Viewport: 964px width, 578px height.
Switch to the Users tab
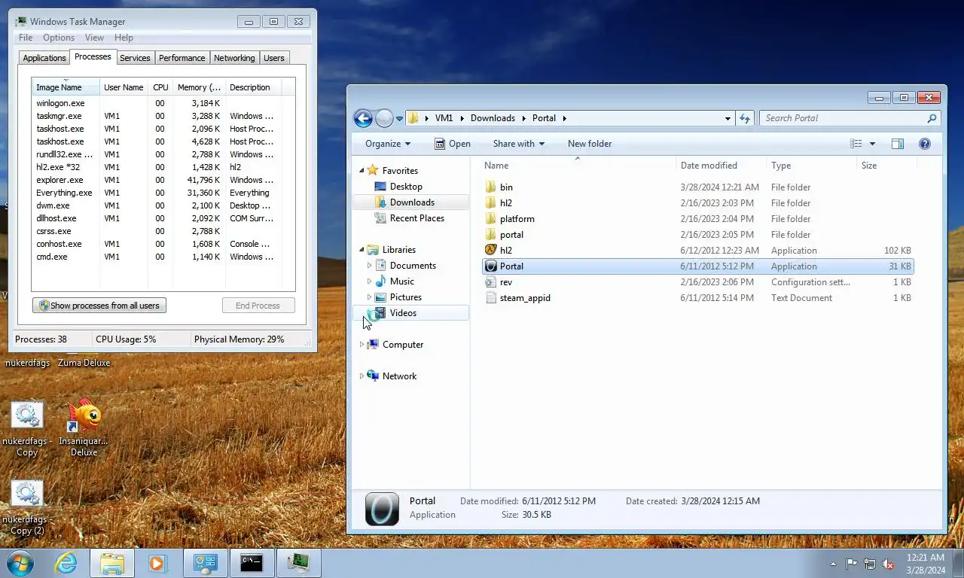click(274, 58)
